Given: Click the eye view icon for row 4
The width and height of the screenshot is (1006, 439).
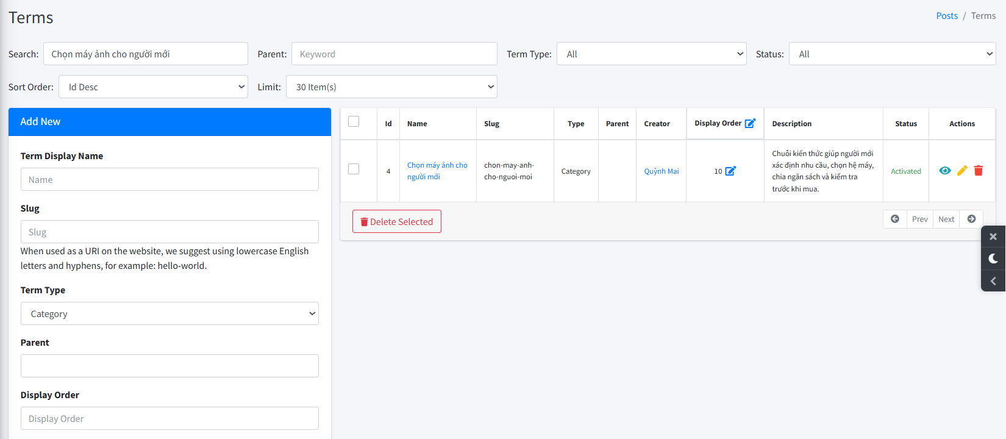Looking at the screenshot, I should click(x=945, y=171).
